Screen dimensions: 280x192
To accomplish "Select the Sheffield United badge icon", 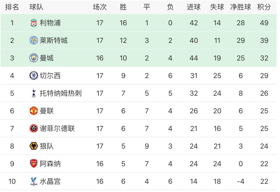I will pyautogui.click(x=34, y=129).
